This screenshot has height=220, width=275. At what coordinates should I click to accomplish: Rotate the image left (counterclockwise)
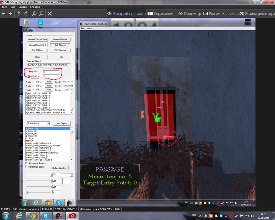point(19,13)
